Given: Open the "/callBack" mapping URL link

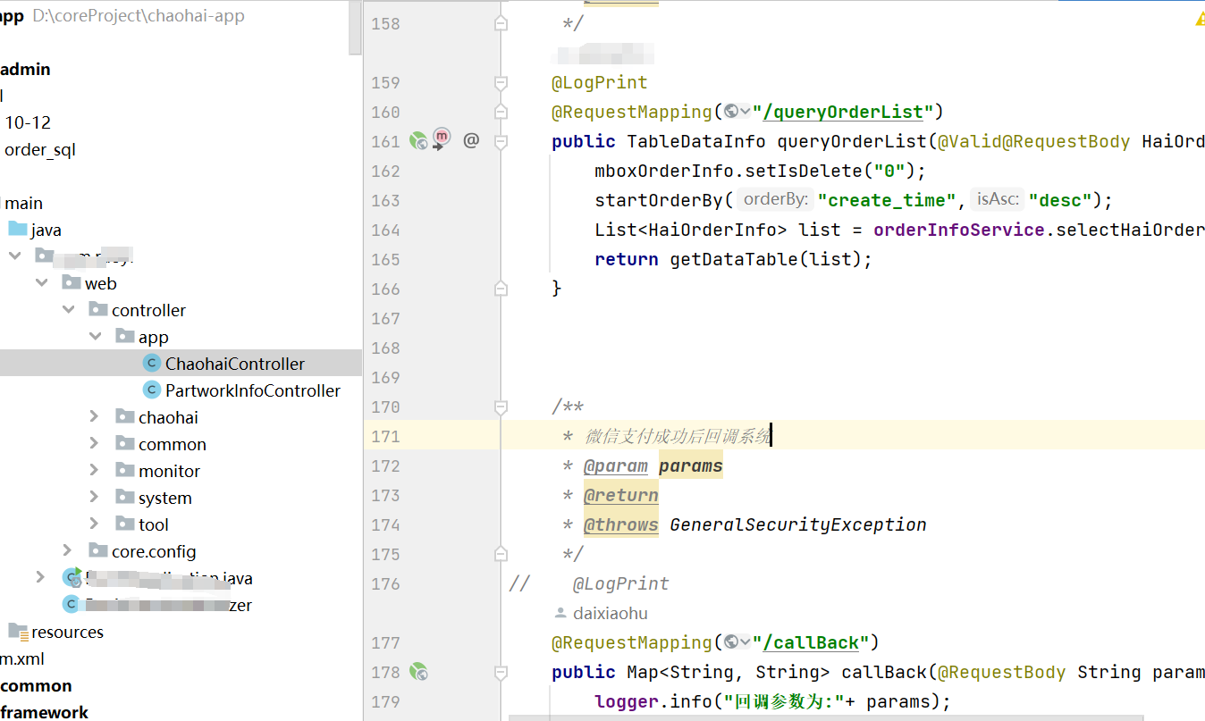Looking at the screenshot, I should (811, 642).
